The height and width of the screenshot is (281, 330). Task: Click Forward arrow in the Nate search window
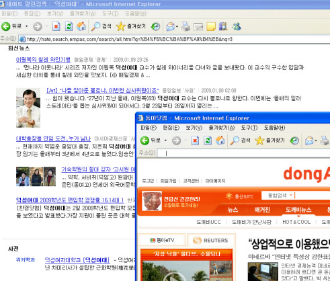click(38, 27)
